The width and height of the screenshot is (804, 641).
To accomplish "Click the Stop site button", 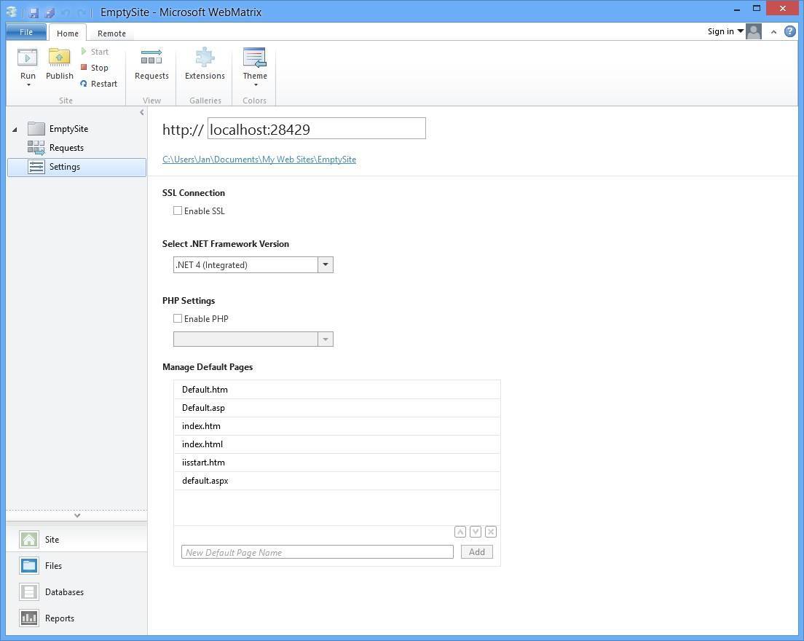I will pos(95,68).
